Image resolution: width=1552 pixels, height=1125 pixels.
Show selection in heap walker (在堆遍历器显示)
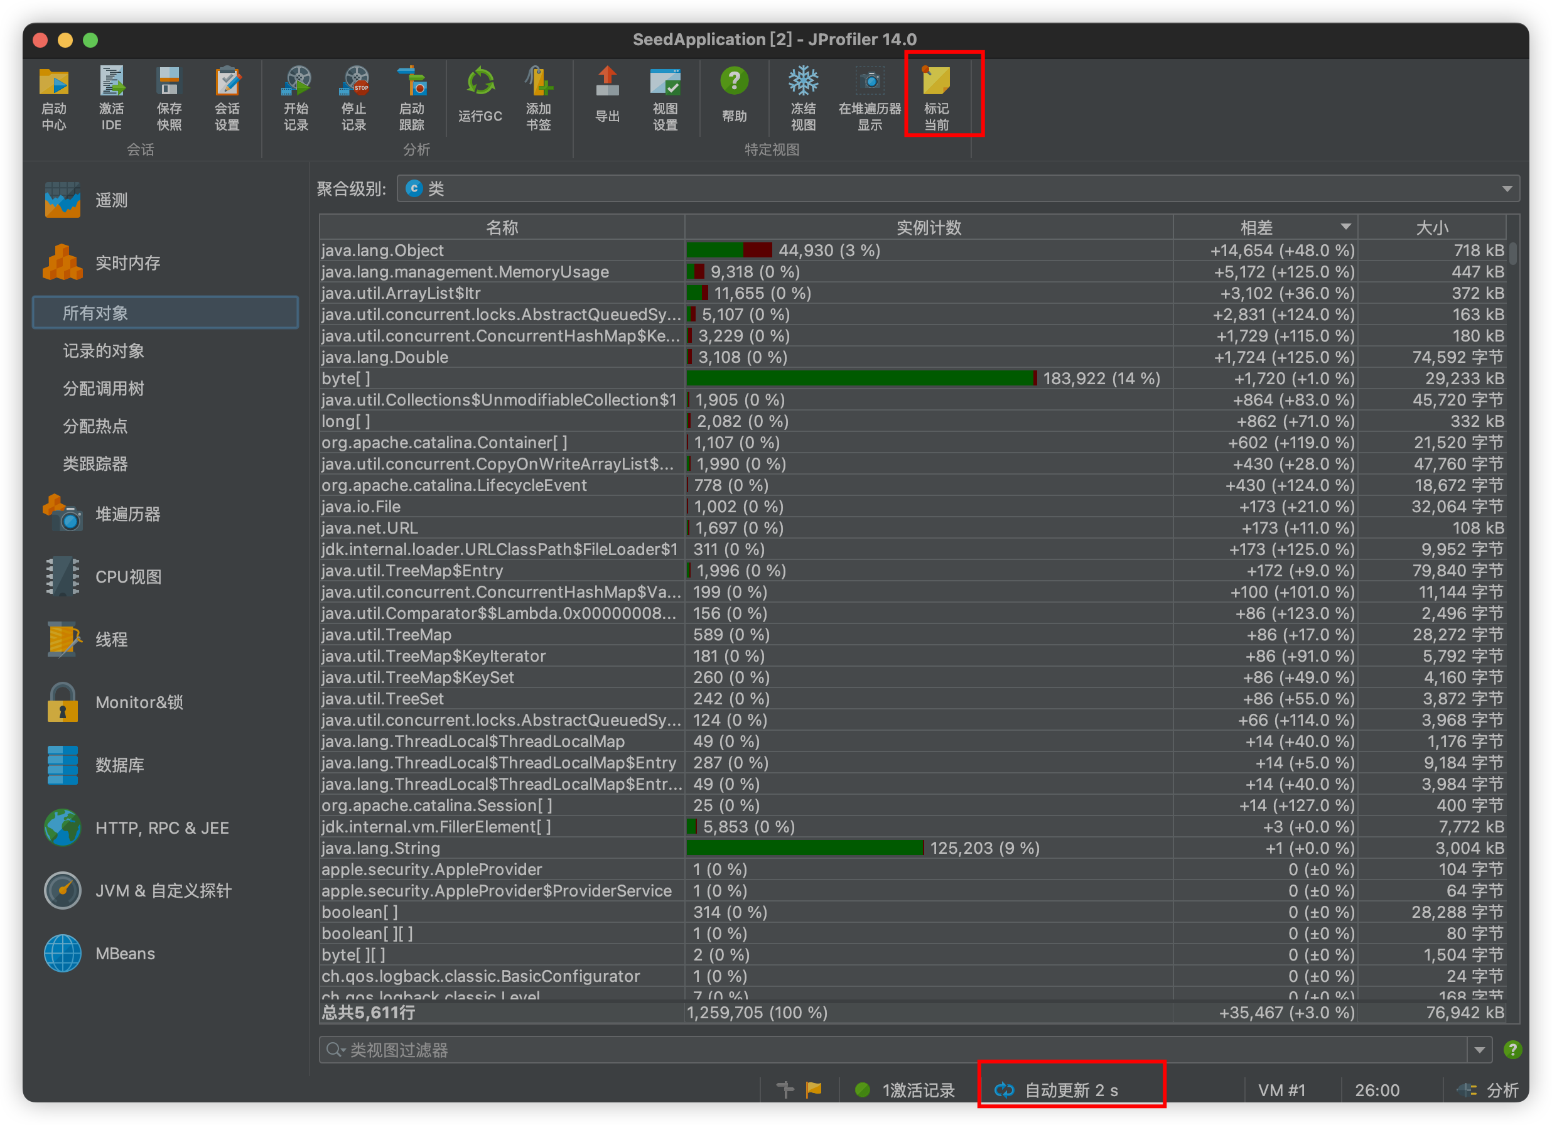pyautogui.click(x=870, y=97)
